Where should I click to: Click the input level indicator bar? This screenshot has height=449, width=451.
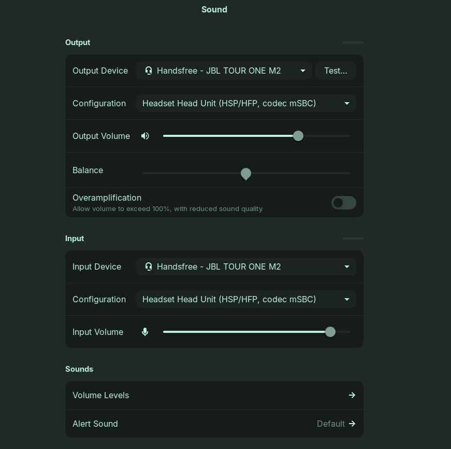point(353,238)
